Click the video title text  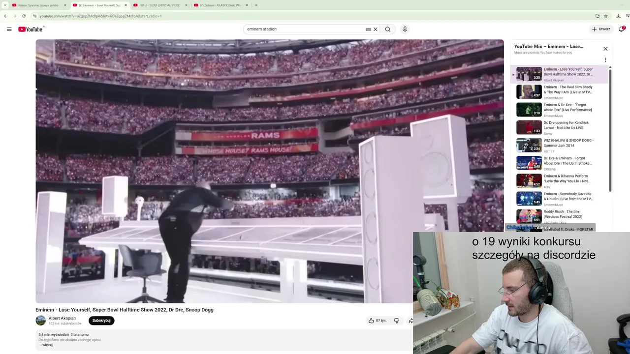(125, 310)
